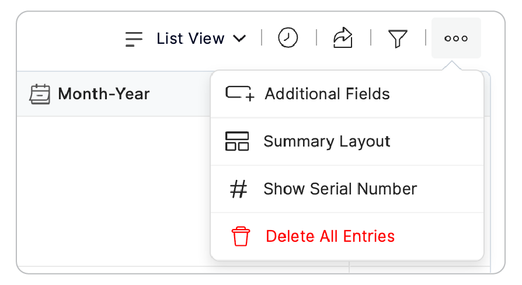Image resolution: width=522 pixels, height=285 pixels.
Task: Click the Month-Year calendar icon
Action: pos(40,94)
